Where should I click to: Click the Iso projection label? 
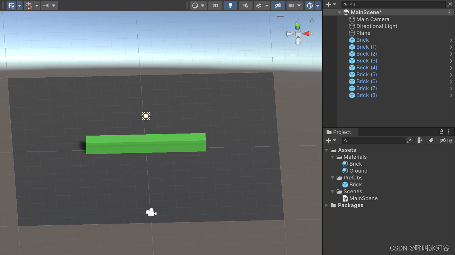pyautogui.click(x=300, y=55)
